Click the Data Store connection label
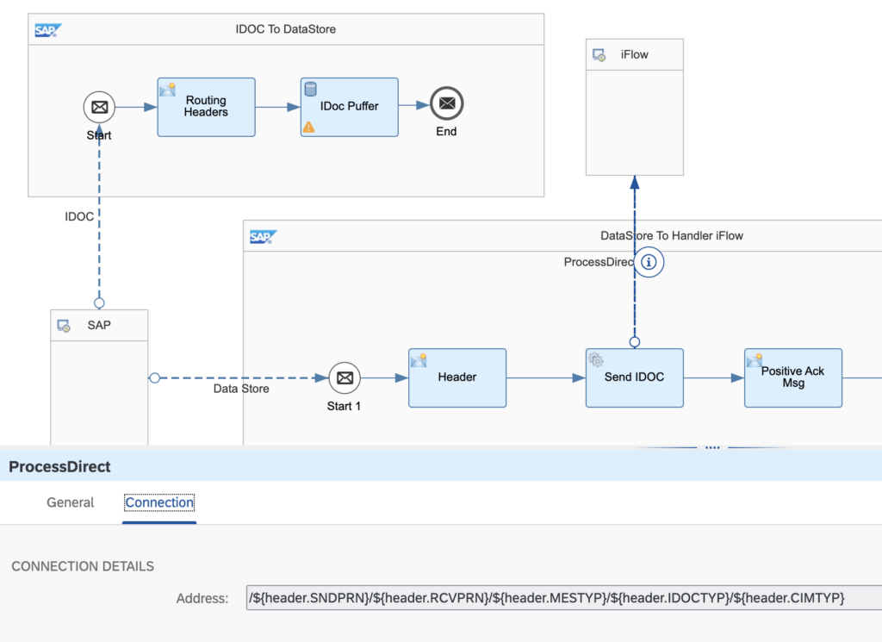Image resolution: width=882 pixels, height=642 pixels. [x=241, y=389]
